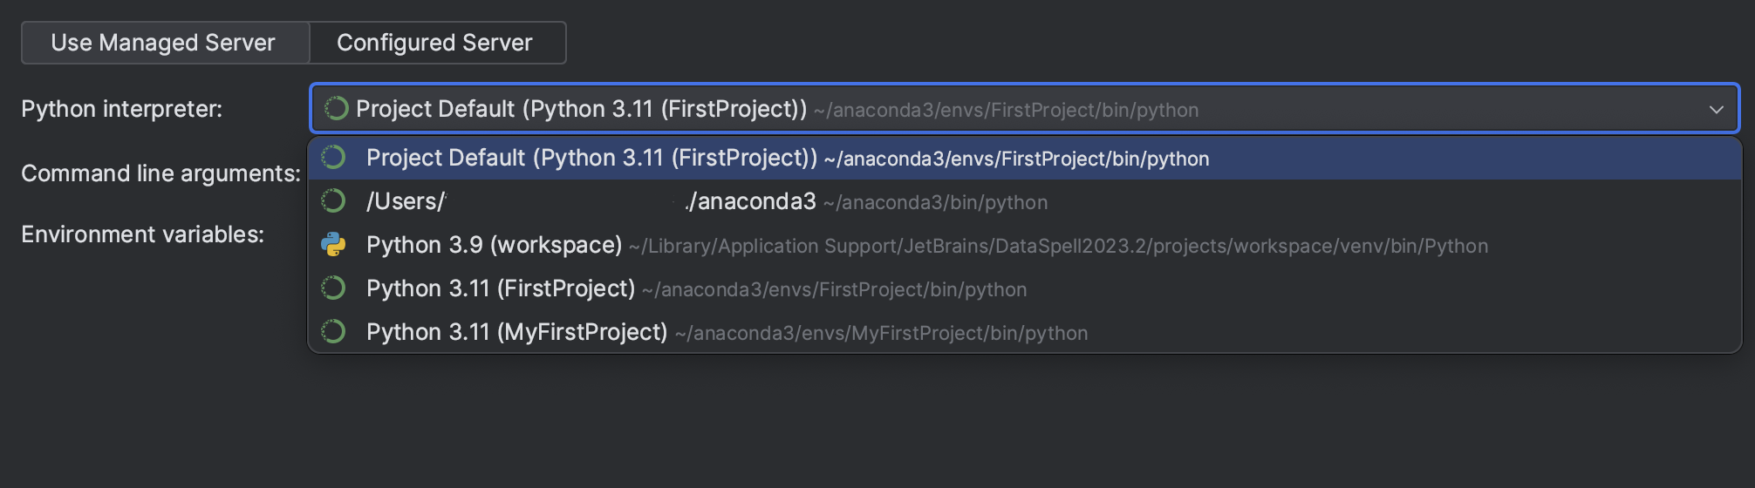Click the ~/anaconda3/bin/python path text
The image size is (1755, 488).
935,203
